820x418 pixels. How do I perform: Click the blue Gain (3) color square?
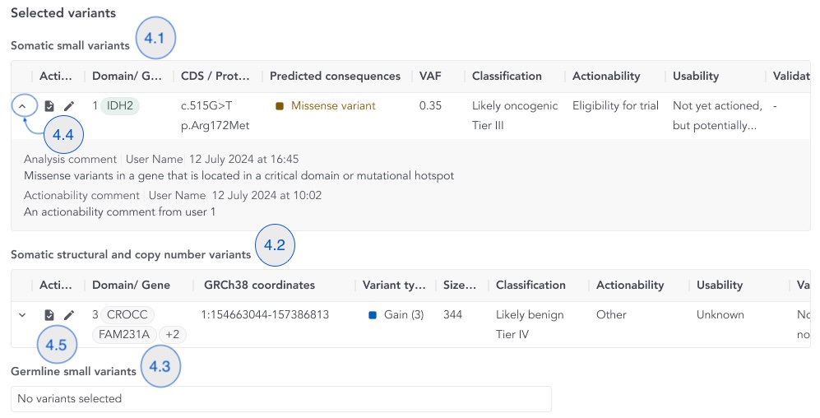pos(373,315)
